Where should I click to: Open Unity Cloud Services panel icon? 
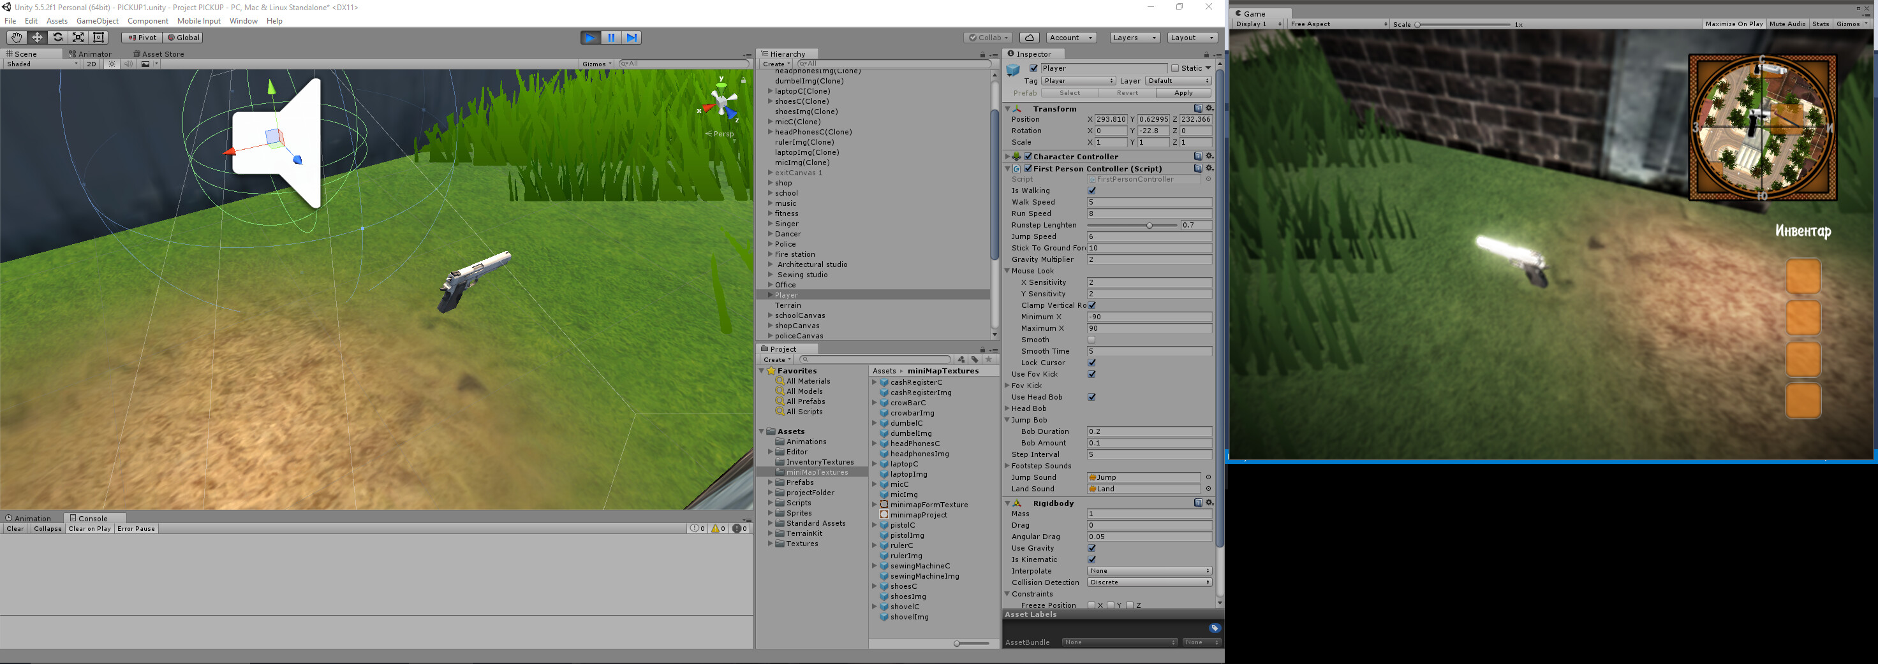pos(1029,37)
